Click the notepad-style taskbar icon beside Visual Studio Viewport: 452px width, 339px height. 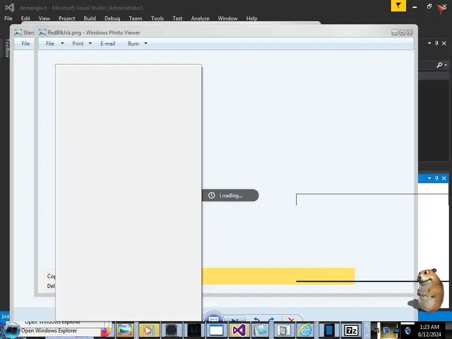pos(260,330)
